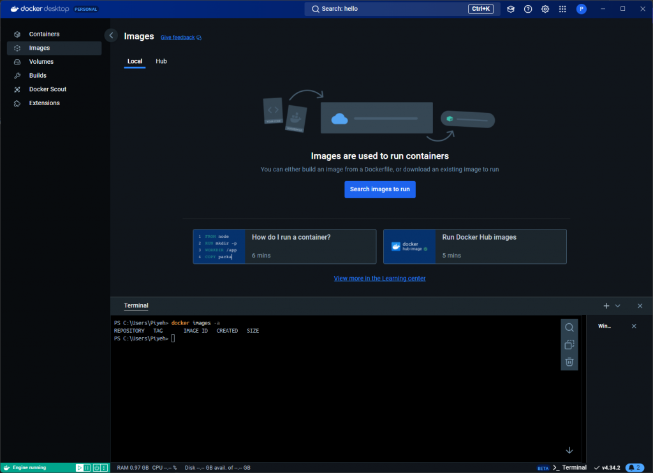Open the user profile avatar P
This screenshot has height=473, width=653.
[x=582, y=9]
